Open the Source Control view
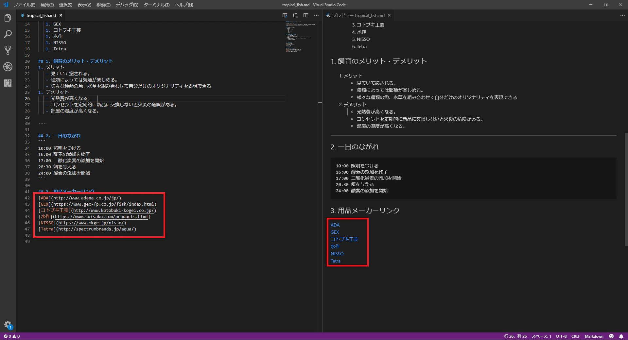 [x=8, y=50]
